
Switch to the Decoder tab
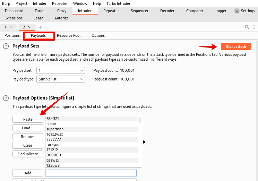167,11
